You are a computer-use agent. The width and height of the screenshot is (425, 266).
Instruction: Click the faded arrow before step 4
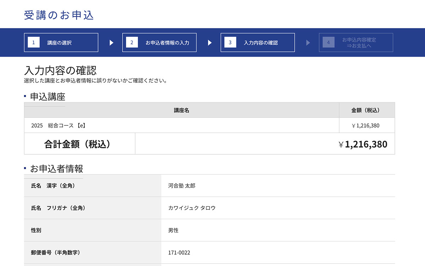tap(308, 43)
